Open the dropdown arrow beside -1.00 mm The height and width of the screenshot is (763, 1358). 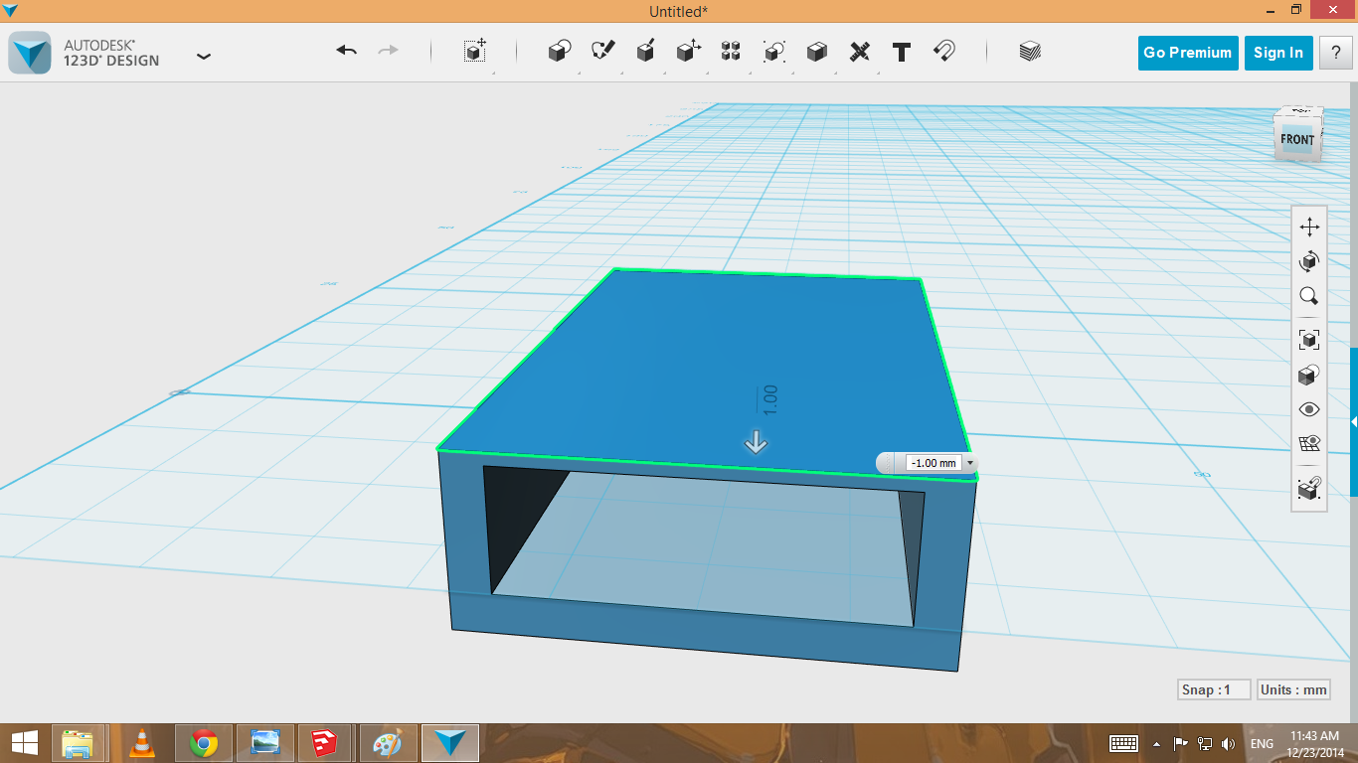click(x=970, y=464)
